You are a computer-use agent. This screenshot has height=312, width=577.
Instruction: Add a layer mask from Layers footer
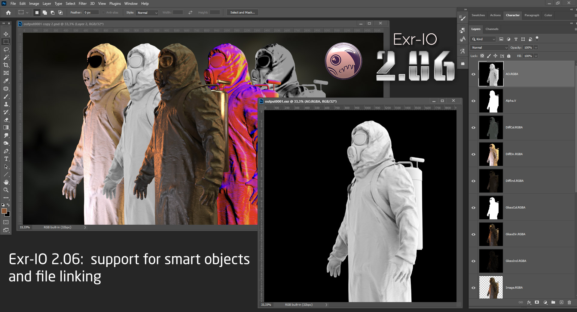click(537, 302)
